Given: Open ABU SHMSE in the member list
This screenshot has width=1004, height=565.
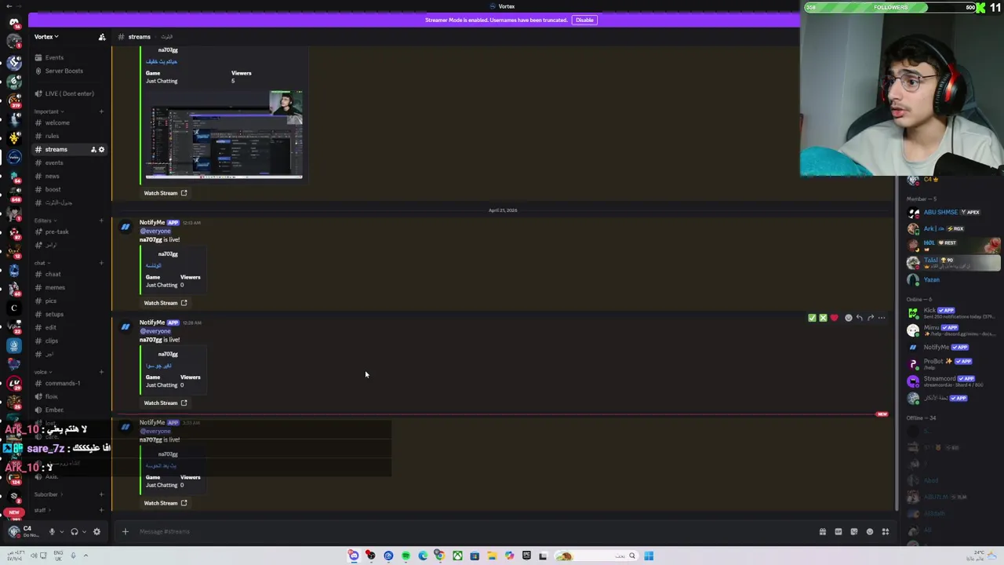Looking at the screenshot, I should 953,212.
